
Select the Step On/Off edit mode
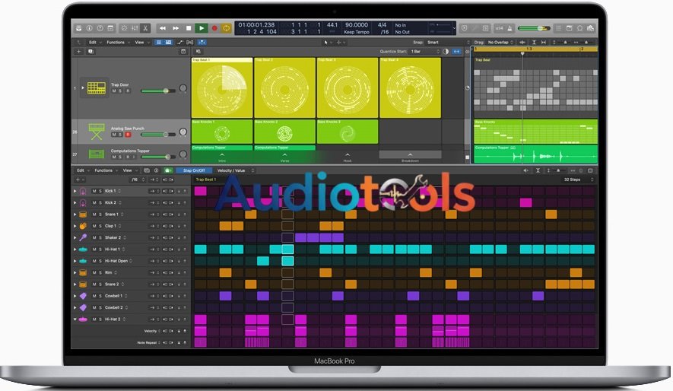coord(194,170)
